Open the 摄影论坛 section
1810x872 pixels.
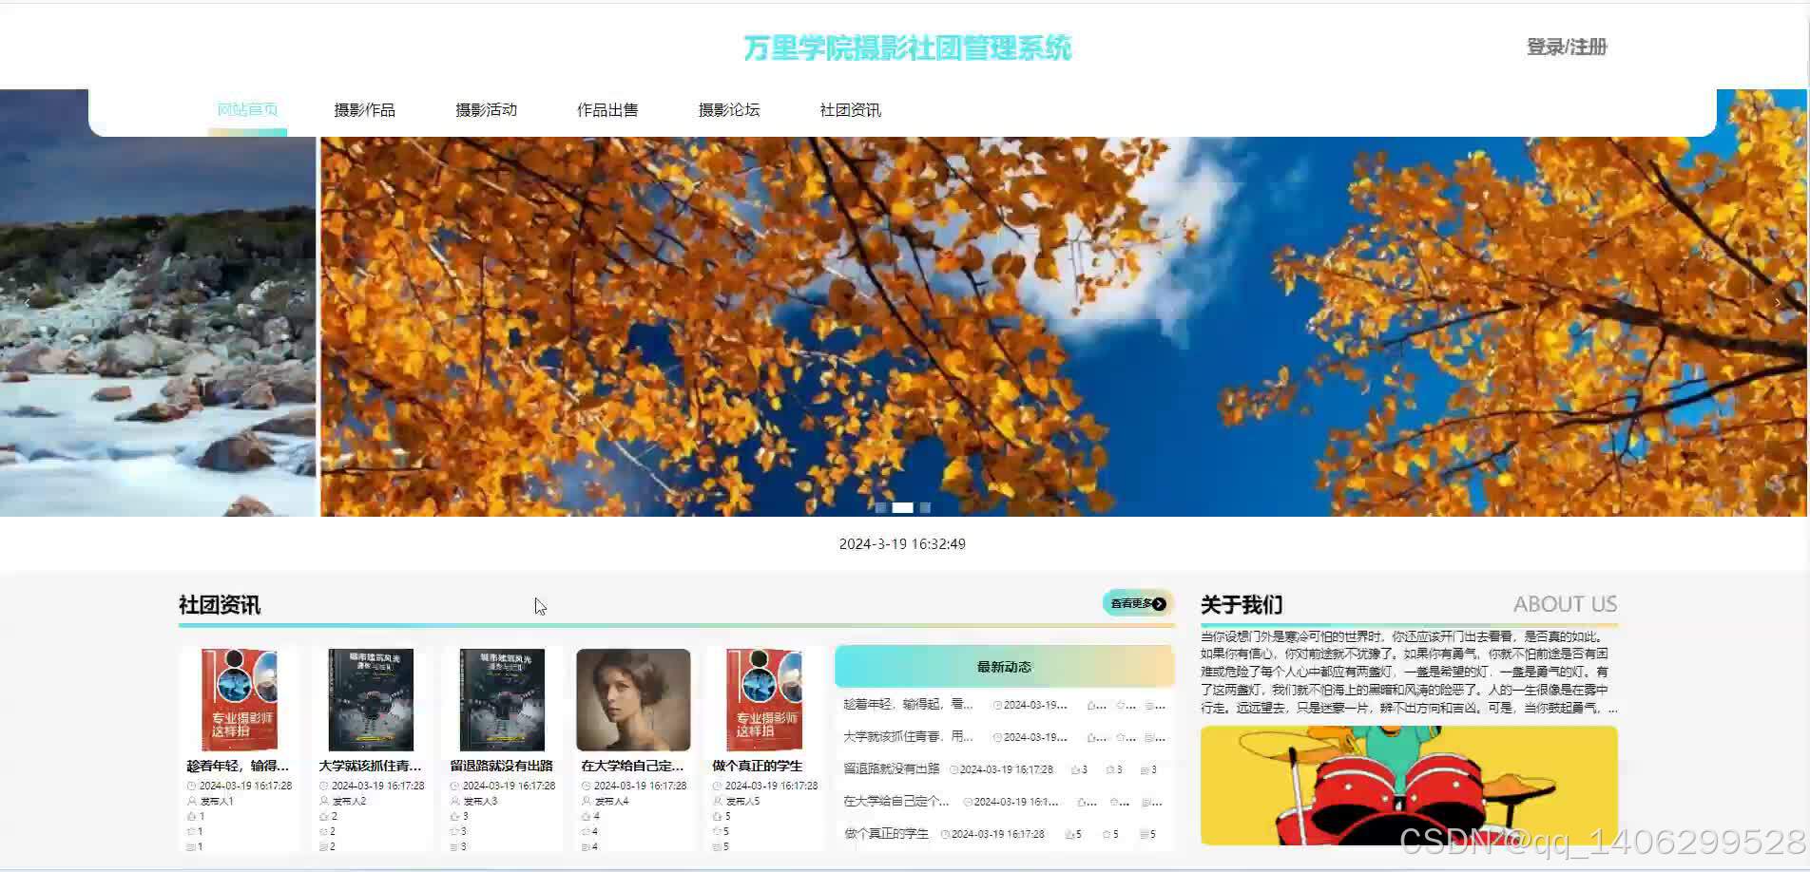coord(730,109)
